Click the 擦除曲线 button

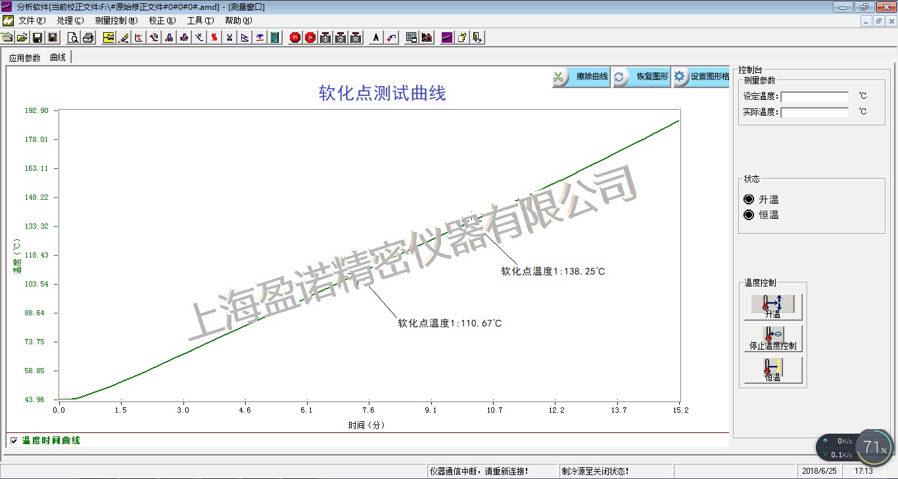[x=582, y=77]
